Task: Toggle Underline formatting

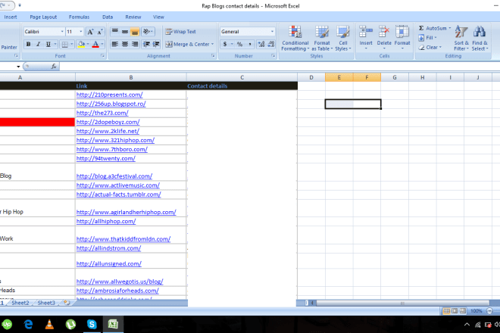Action: 48,45
